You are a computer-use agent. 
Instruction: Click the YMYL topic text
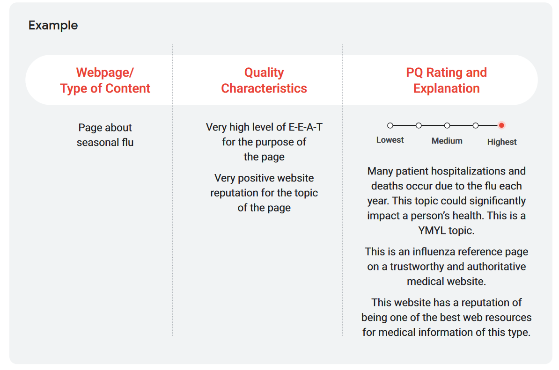pos(446,231)
